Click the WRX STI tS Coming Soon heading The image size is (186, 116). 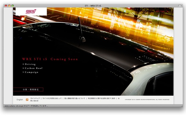(50, 59)
